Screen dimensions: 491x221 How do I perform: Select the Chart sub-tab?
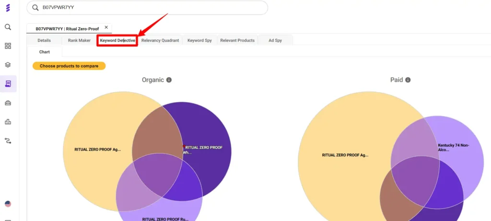45,52
